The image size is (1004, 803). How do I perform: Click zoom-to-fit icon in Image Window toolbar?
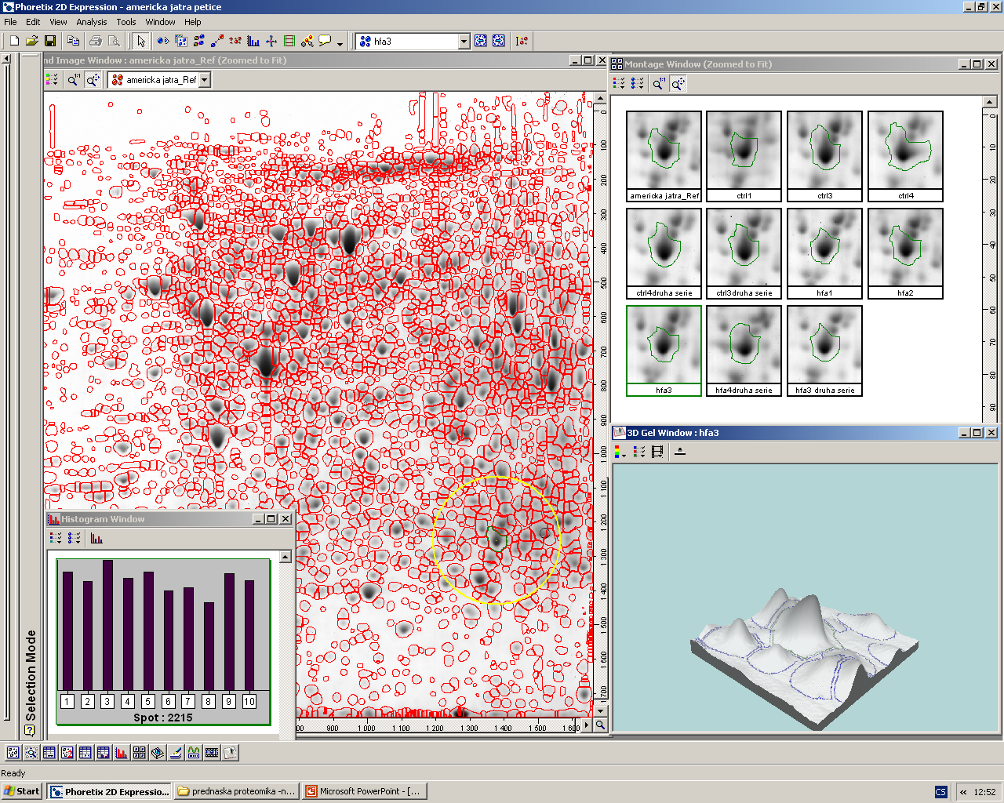(93, 79)
